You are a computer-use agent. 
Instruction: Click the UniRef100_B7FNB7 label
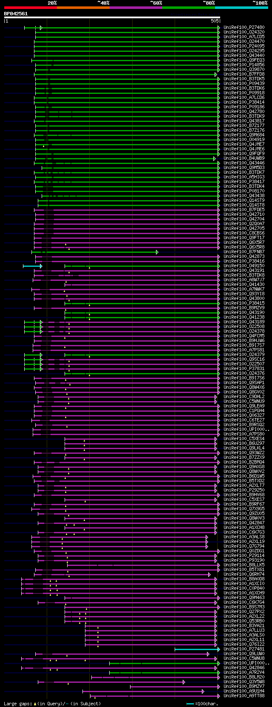[244, 252]
